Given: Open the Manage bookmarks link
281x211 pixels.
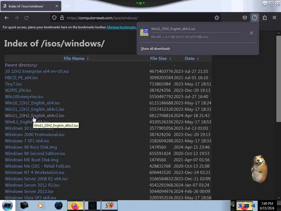Looking at the screenshot, I should click(122, 27).
